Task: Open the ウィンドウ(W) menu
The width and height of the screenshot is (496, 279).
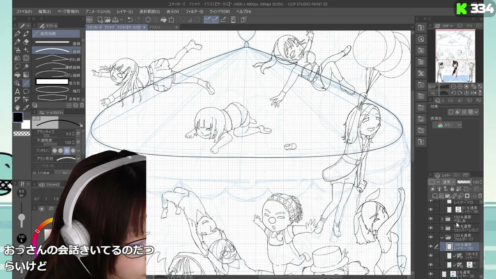Action: click(220, 12)
